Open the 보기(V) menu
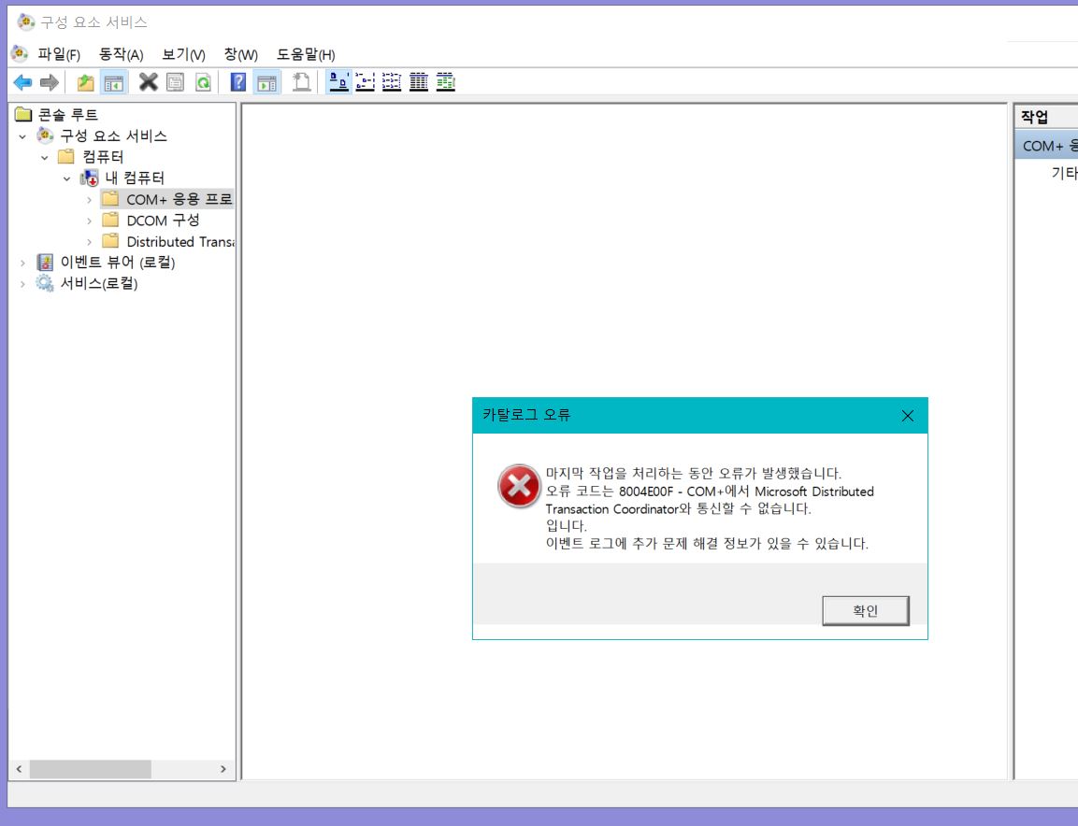This screenshot has width=1078, height=826. (x=183, y=54)
